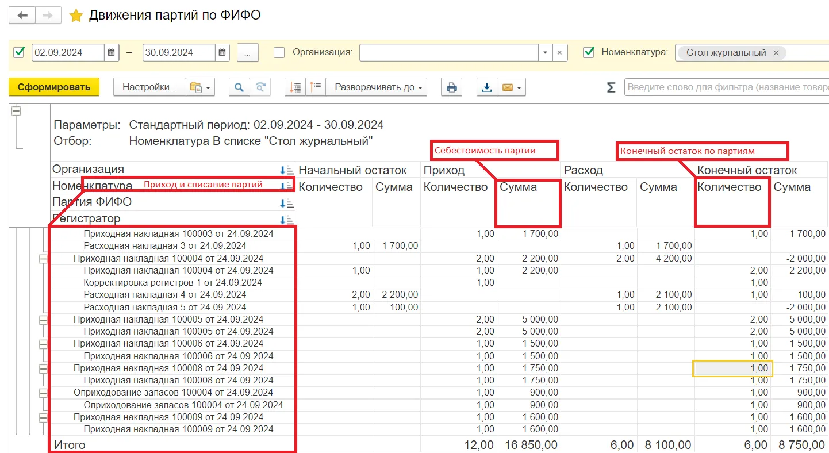Collapse the report header parameters group
The width and height of the screenshot is (829, 453).
tap(16, 111)
